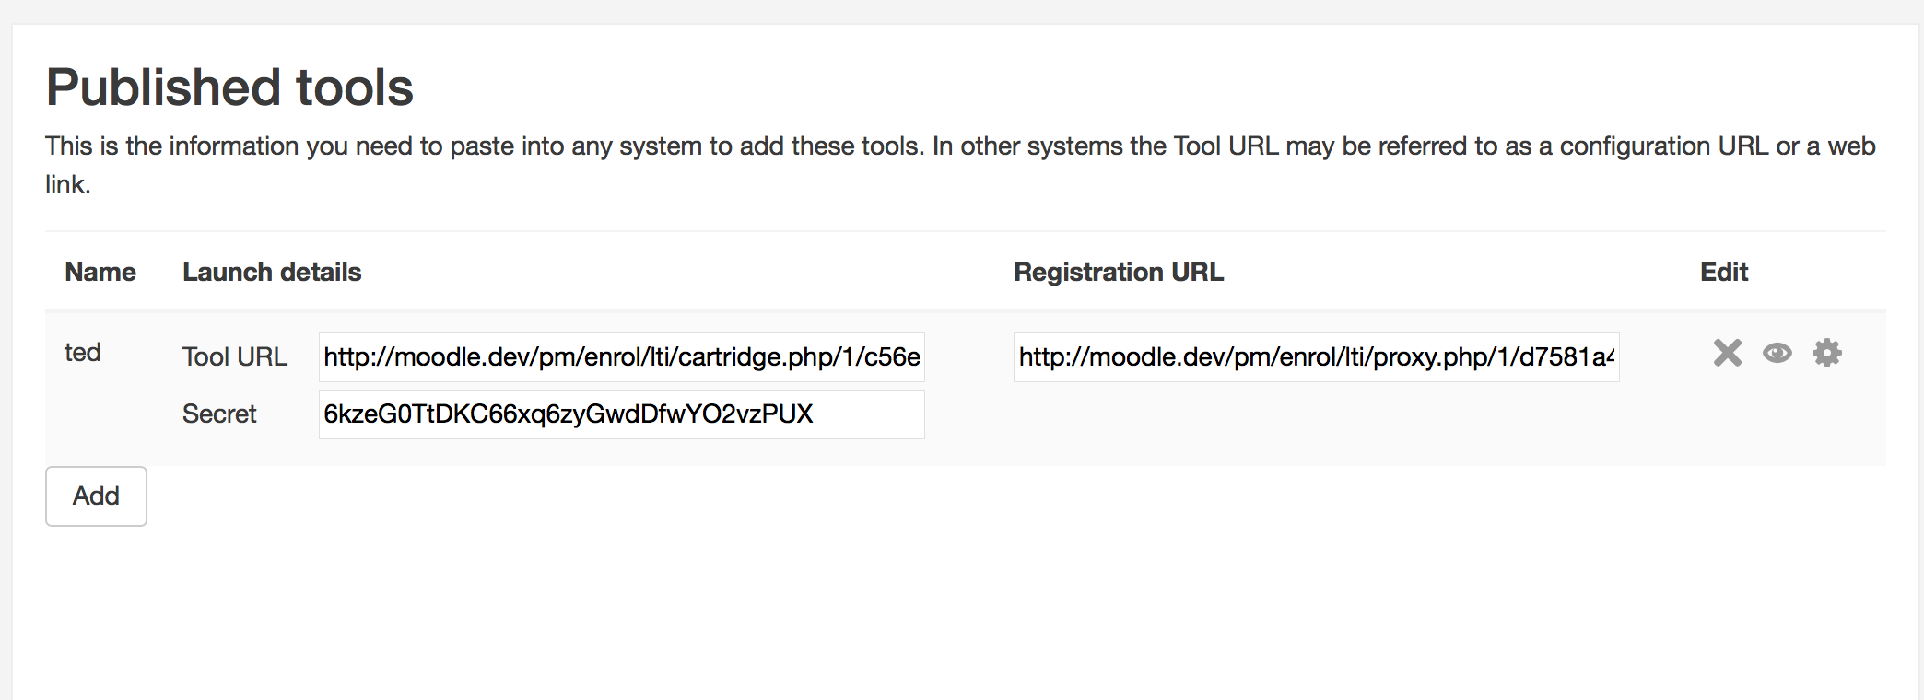Click the Registration URL column header
This screenshot has height=700, width=1924.
(1119, 273)
